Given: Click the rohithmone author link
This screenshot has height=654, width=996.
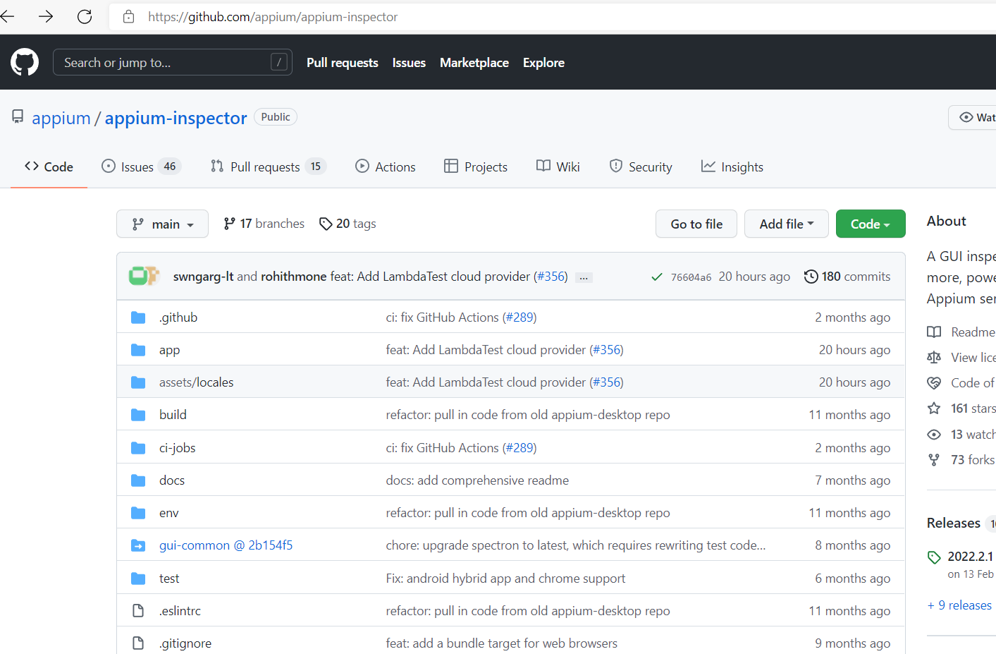Looking at the screenshot, I should coord(294,277).
